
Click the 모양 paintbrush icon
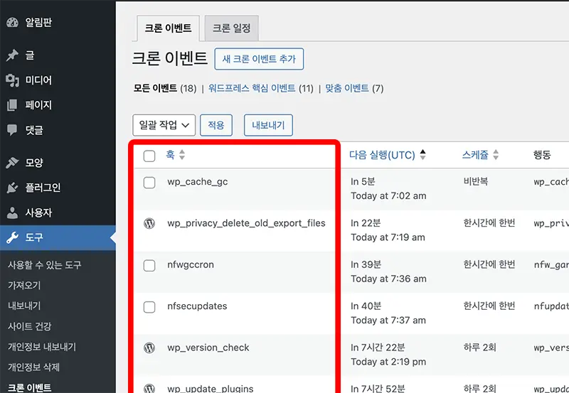tap(12, 163)
